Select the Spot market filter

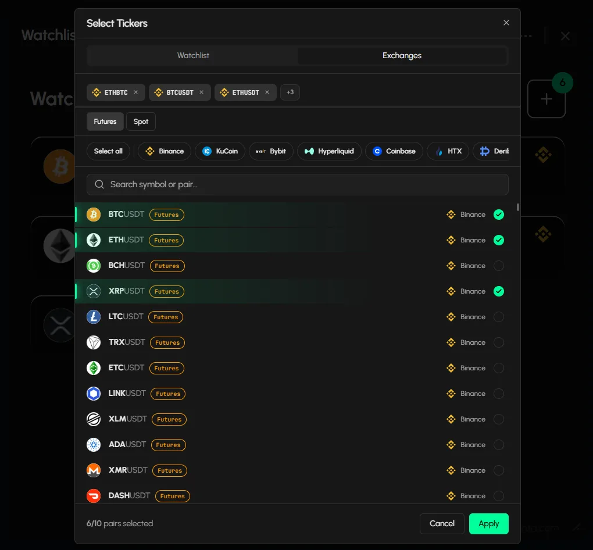[x=141, y=122]
